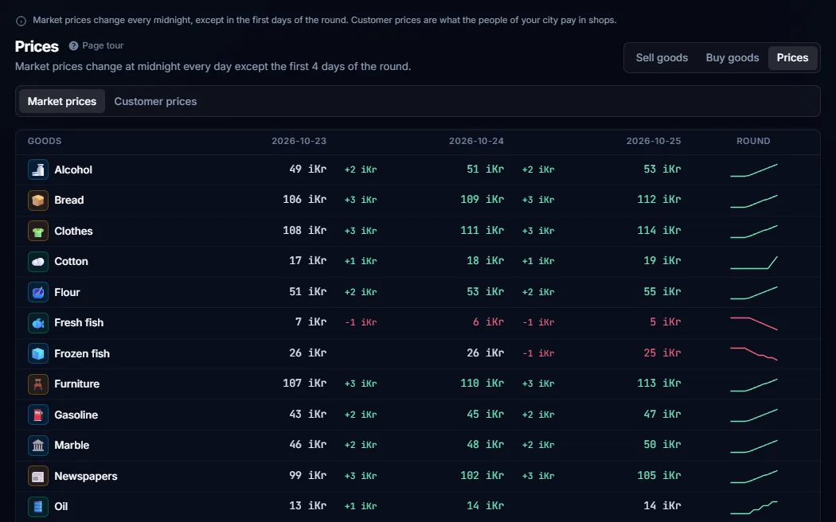
Task: Click the 2026-10-25 column header
Action: 653,141
